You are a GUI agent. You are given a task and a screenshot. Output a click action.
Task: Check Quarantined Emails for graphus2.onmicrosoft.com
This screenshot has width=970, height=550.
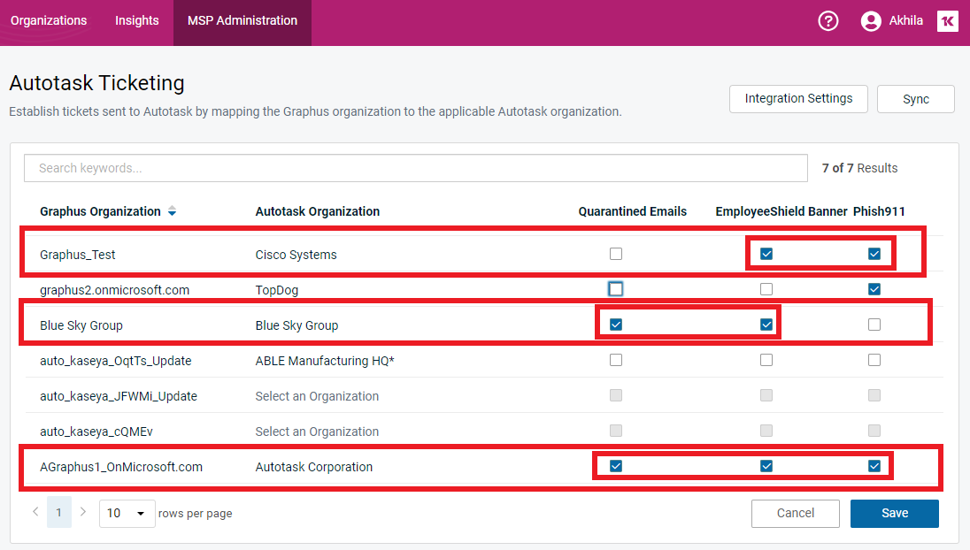tap(615, 289)
